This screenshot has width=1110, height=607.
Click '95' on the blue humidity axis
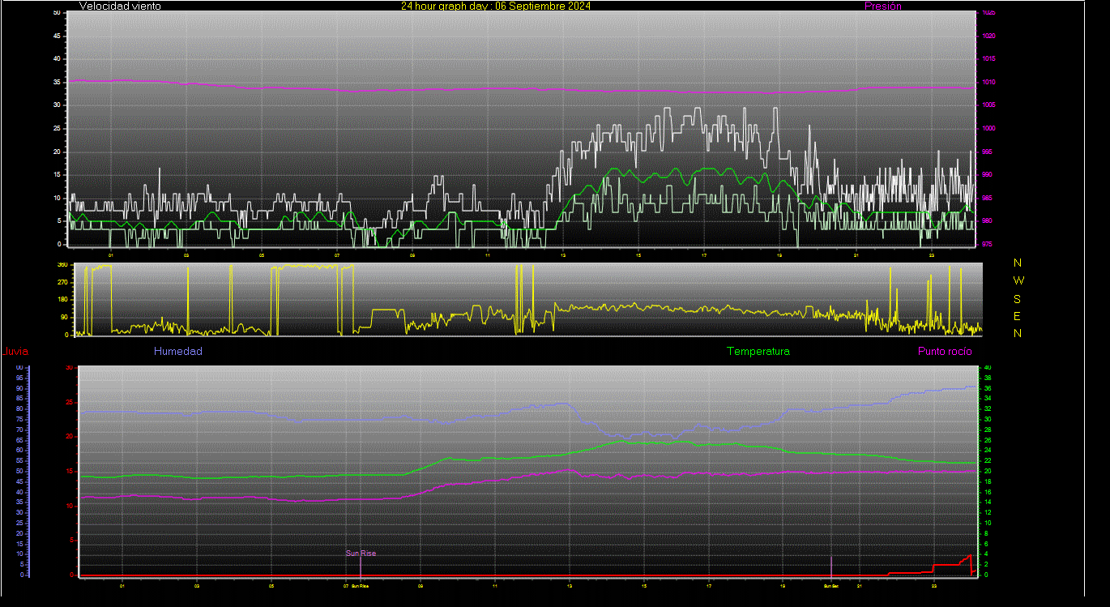(19, 378)
